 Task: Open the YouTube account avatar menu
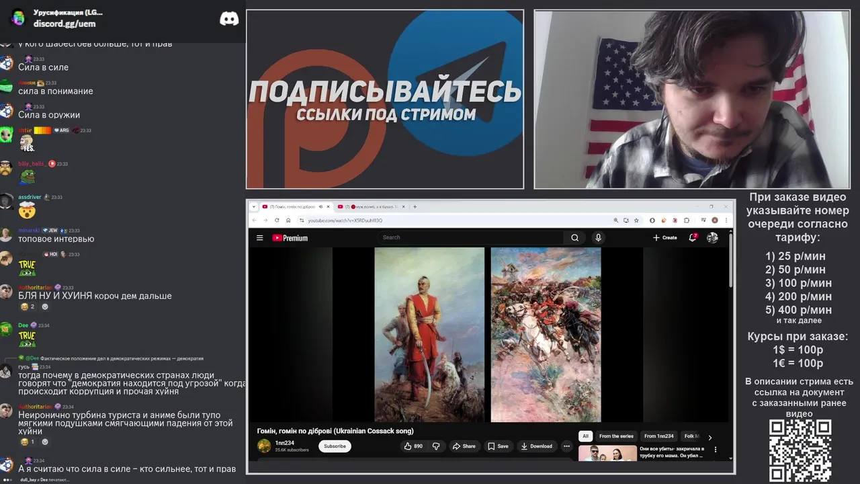pos(712,237)
